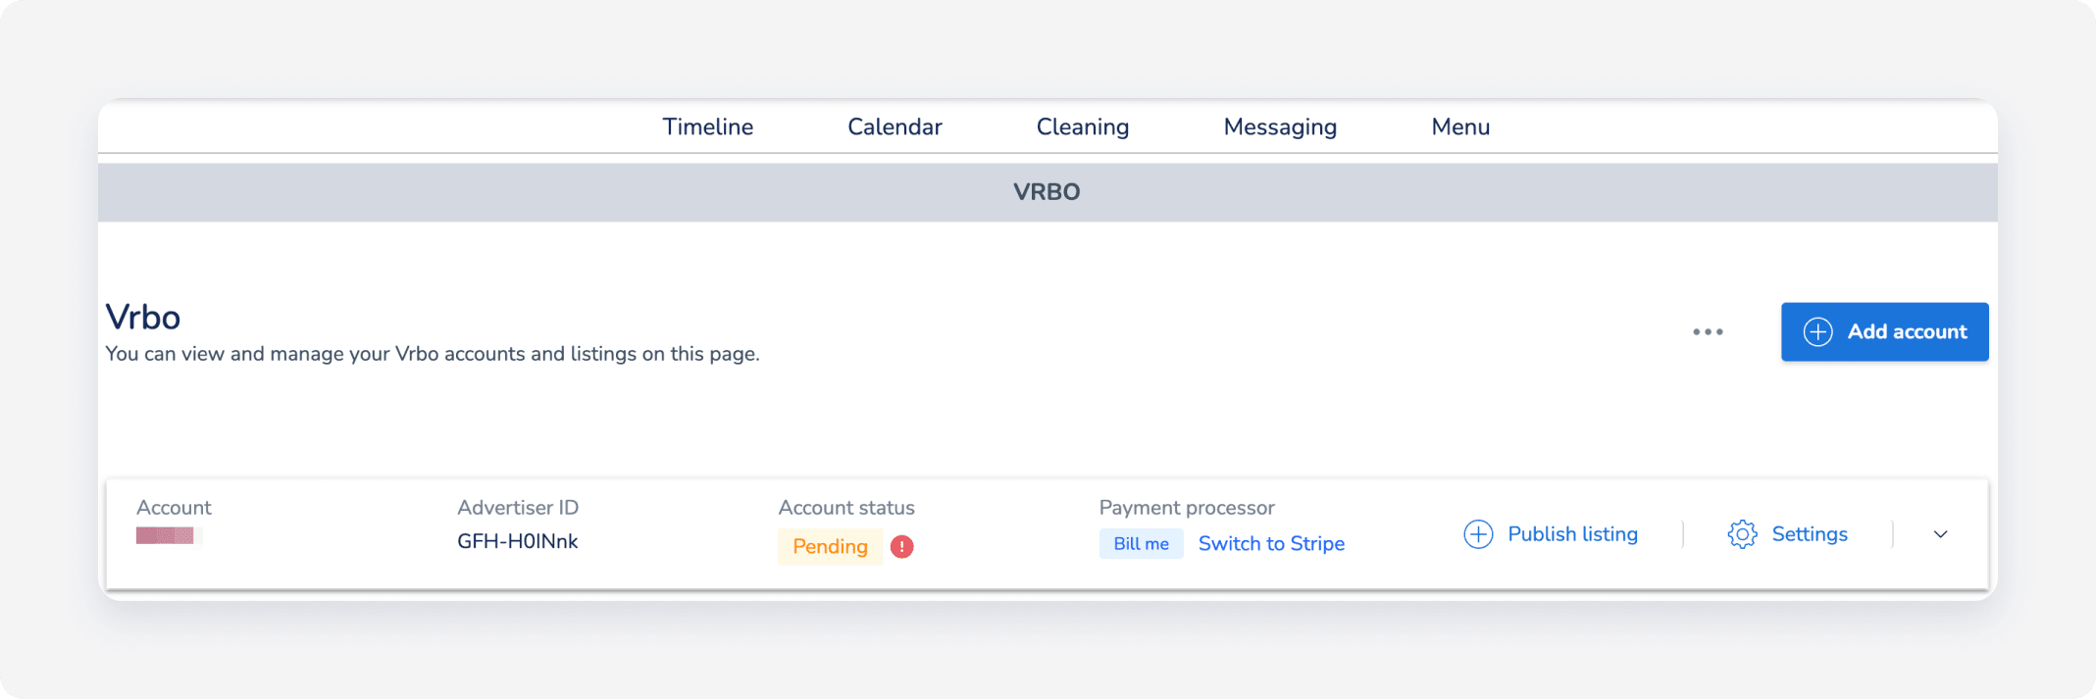Image resolution: width=2096 pixels, height=699 pixels.
Task: Click the Switch to Stripe link
Action: pyautogui.click(x=1271, y=543)
